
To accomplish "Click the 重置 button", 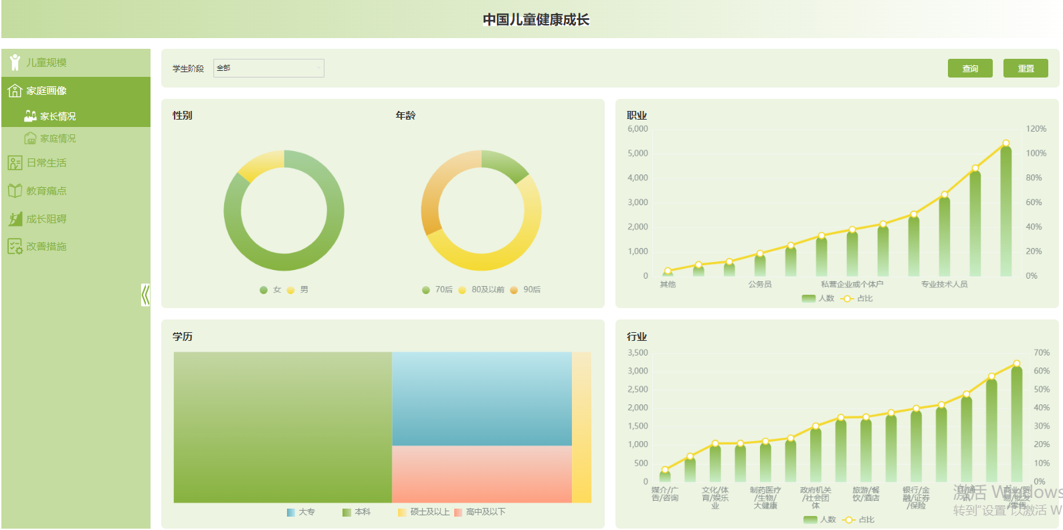I will 1026,68.
